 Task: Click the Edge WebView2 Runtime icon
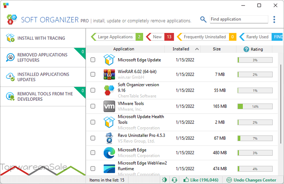tap(109, 169)
